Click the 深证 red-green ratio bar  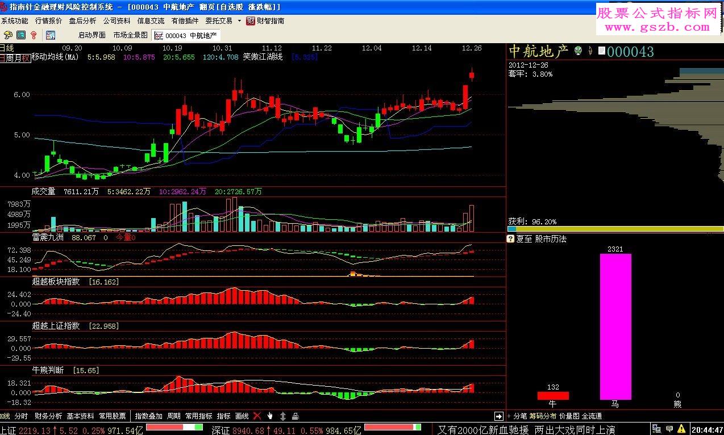pos(392,427)
